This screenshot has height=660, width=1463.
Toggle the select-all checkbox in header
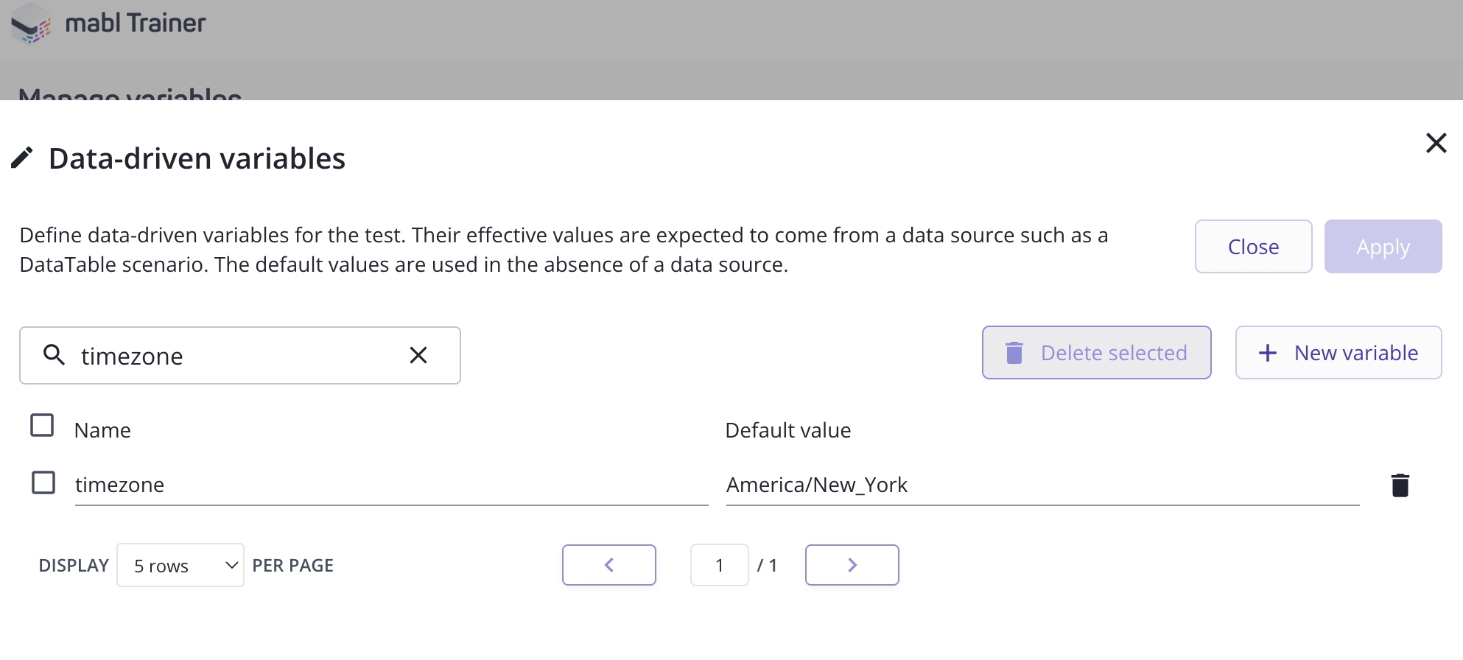[42, 425]
